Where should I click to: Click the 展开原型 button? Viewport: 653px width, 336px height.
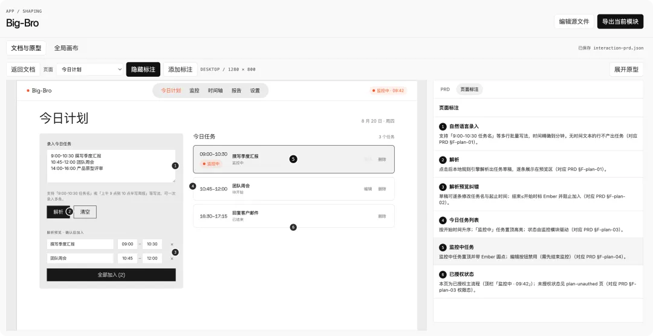(x=626, y=69)
